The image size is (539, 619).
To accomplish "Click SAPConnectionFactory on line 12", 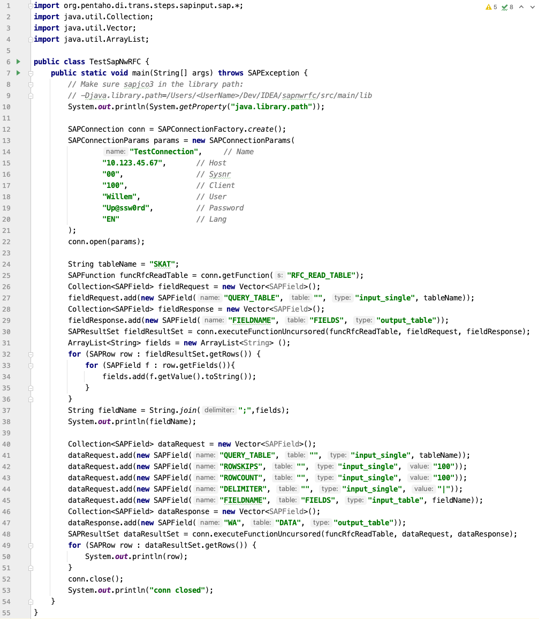I will pos(201,129).
